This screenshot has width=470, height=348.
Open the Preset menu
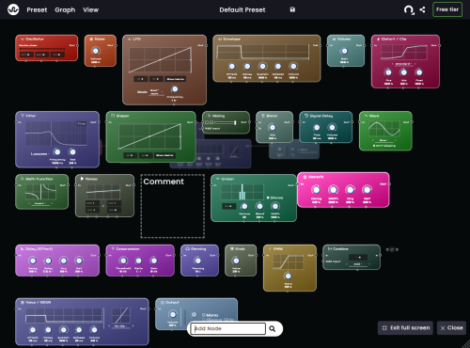[37, 10]
